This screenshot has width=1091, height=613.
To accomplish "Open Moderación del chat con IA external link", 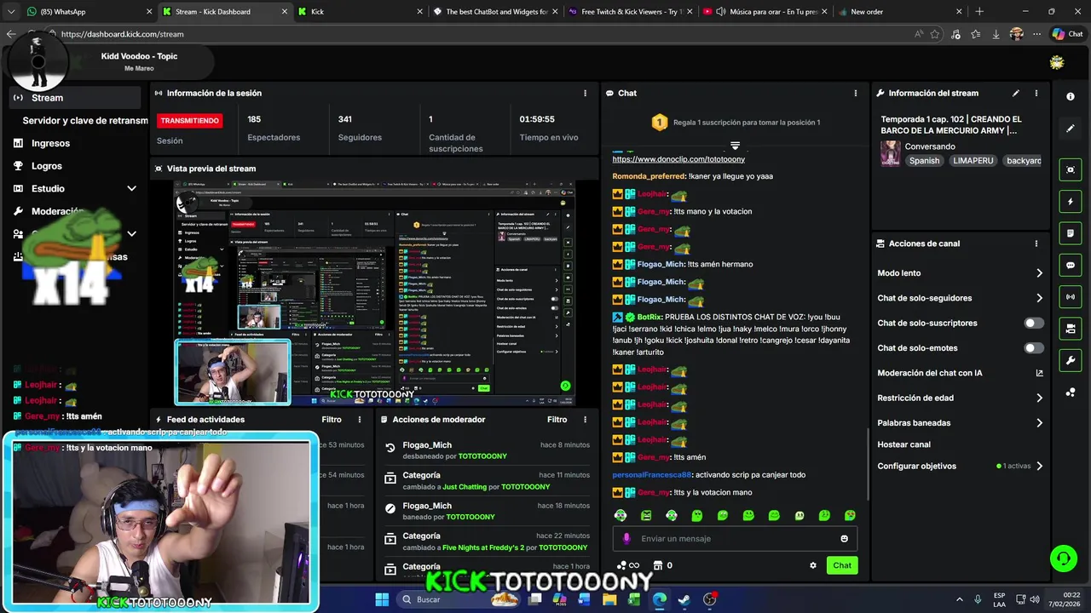I will pyautogui.click(x=1039, y=373).
